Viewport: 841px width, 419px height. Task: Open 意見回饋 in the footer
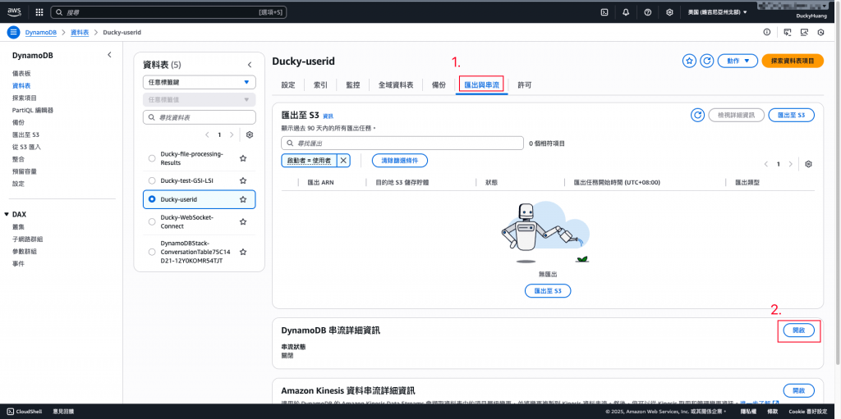pyautogui.click(x=63, y=412)
